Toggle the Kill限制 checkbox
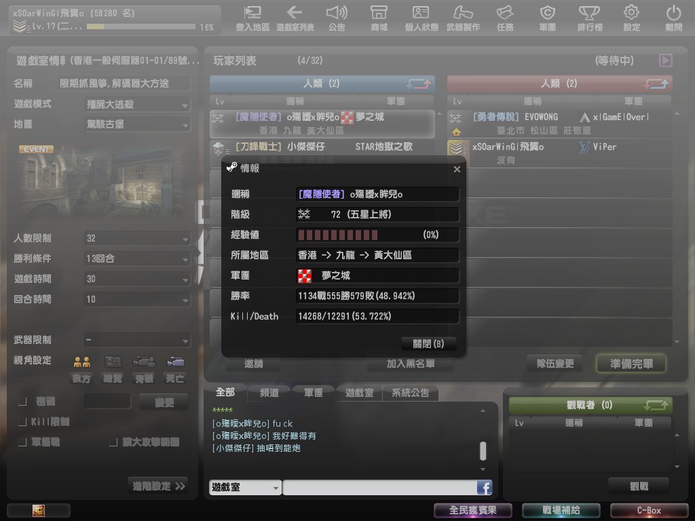 22,422
